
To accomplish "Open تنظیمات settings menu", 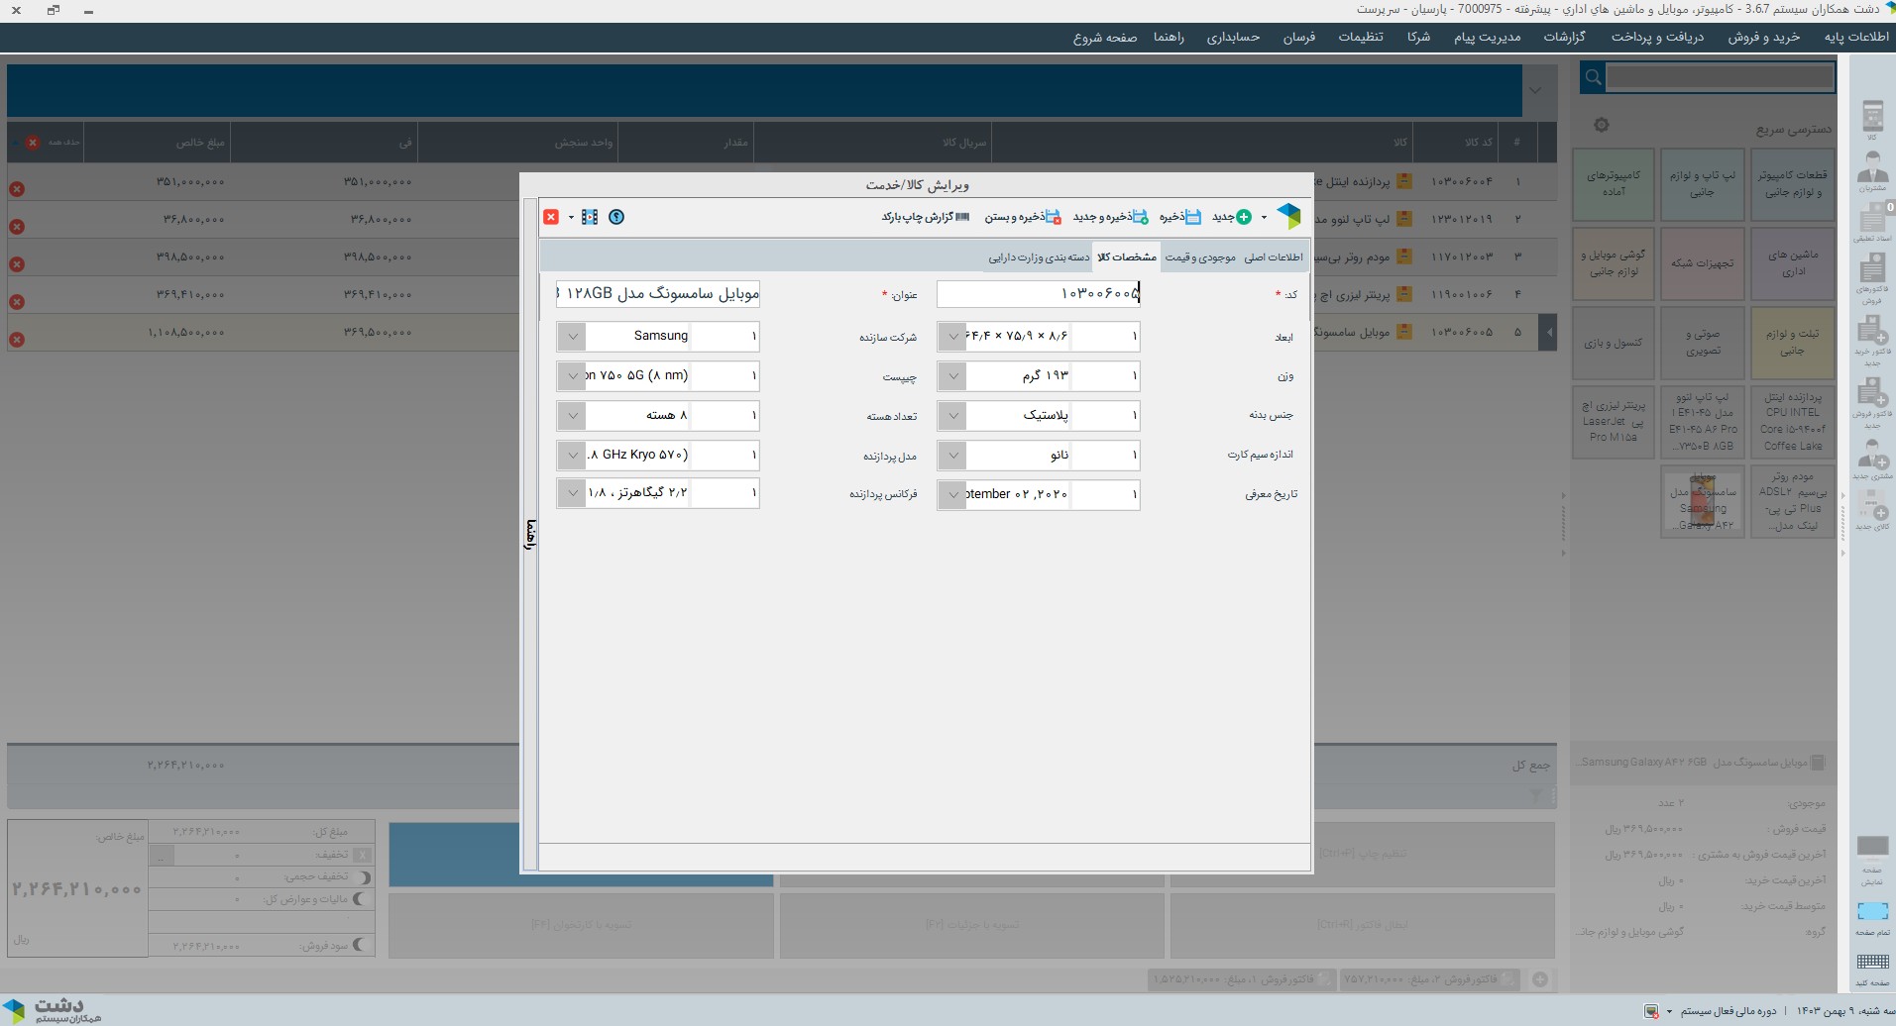I will click(x=1361, y=37).
